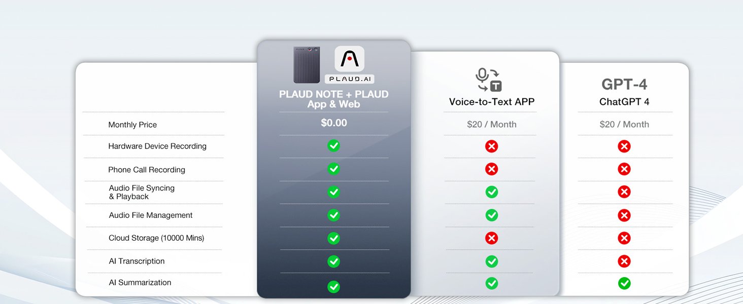Click the ChatGPT 4 column title
Viewport: 743px width, 304px height.
point(624,102)
